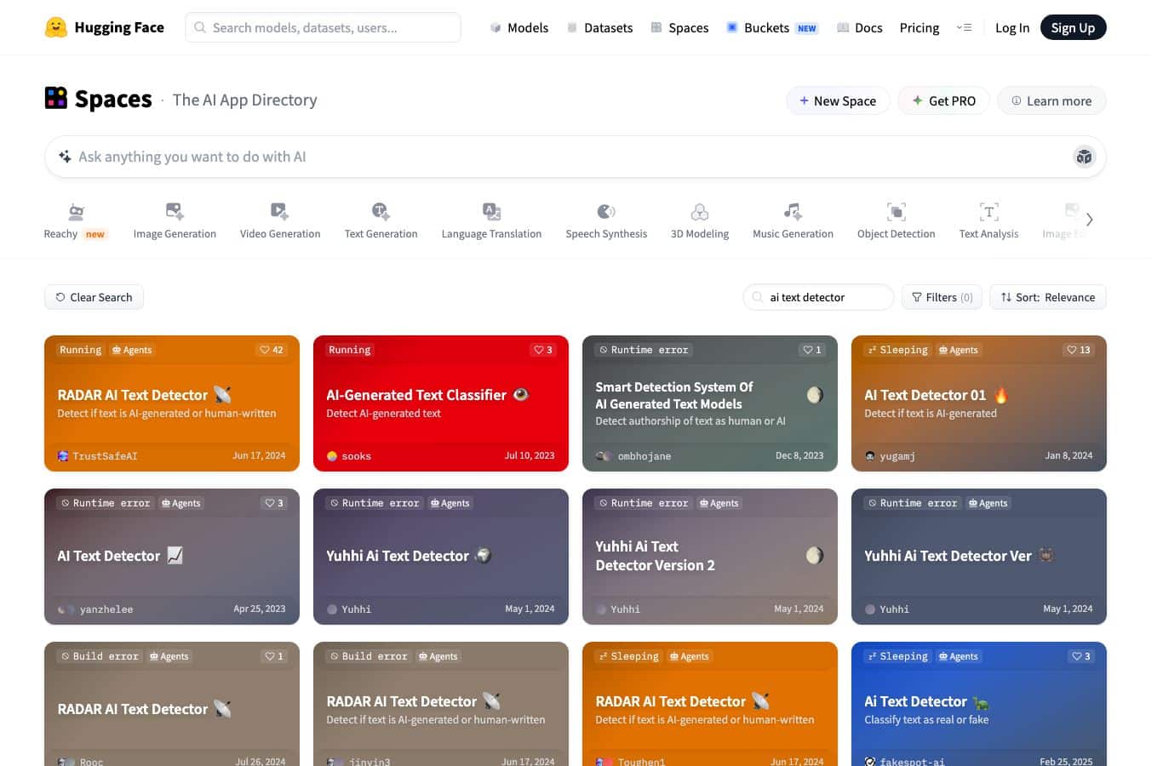Select the Language Translation category icon
The height and width of the screenshot is (766, 1163).
[x=491, y=211]
